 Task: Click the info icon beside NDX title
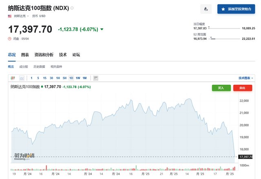coord(72,8)
